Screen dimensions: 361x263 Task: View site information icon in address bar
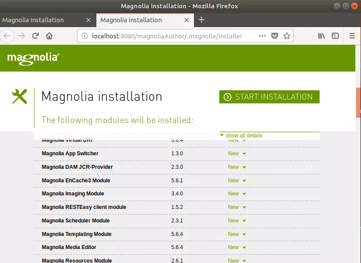(x=85, y=36)
